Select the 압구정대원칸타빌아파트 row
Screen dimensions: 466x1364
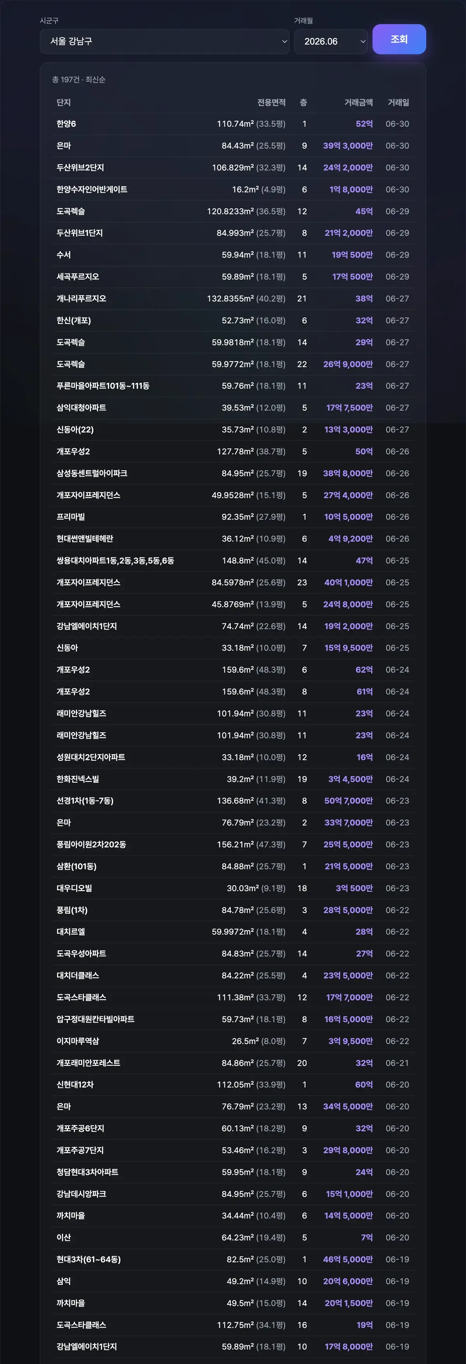(233, 1019)
